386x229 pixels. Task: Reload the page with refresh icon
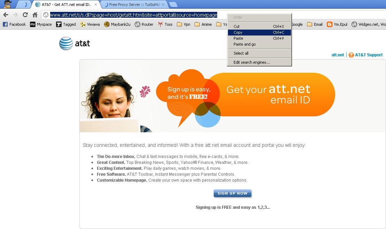pos(25,15)
